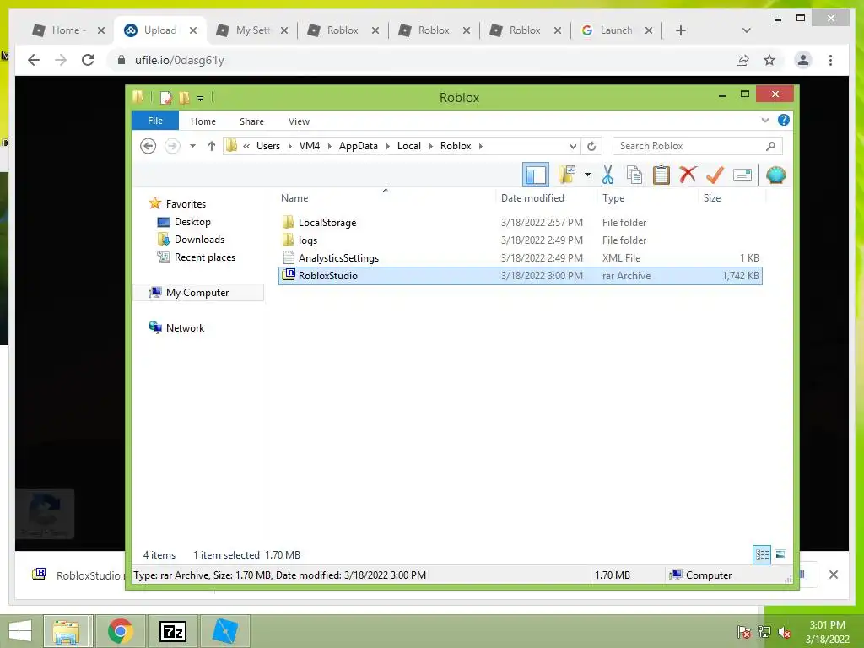Select the LocalStorage folder
This screenshot has height=648, width=864.
pos(520,223)
